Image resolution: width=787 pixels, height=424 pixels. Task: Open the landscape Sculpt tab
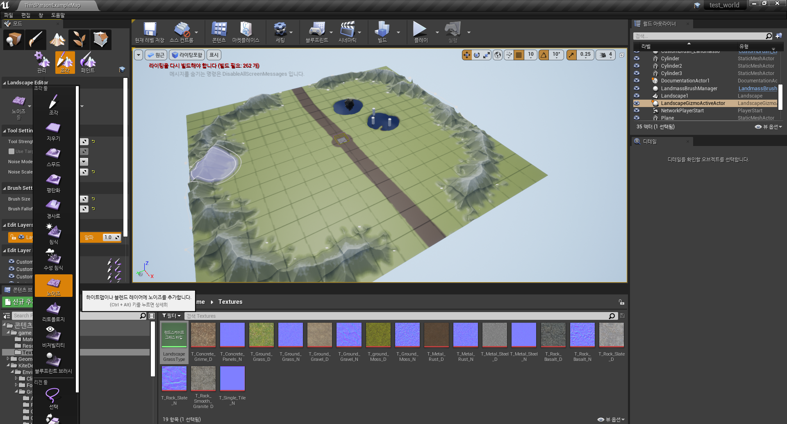tap(65, 62)
